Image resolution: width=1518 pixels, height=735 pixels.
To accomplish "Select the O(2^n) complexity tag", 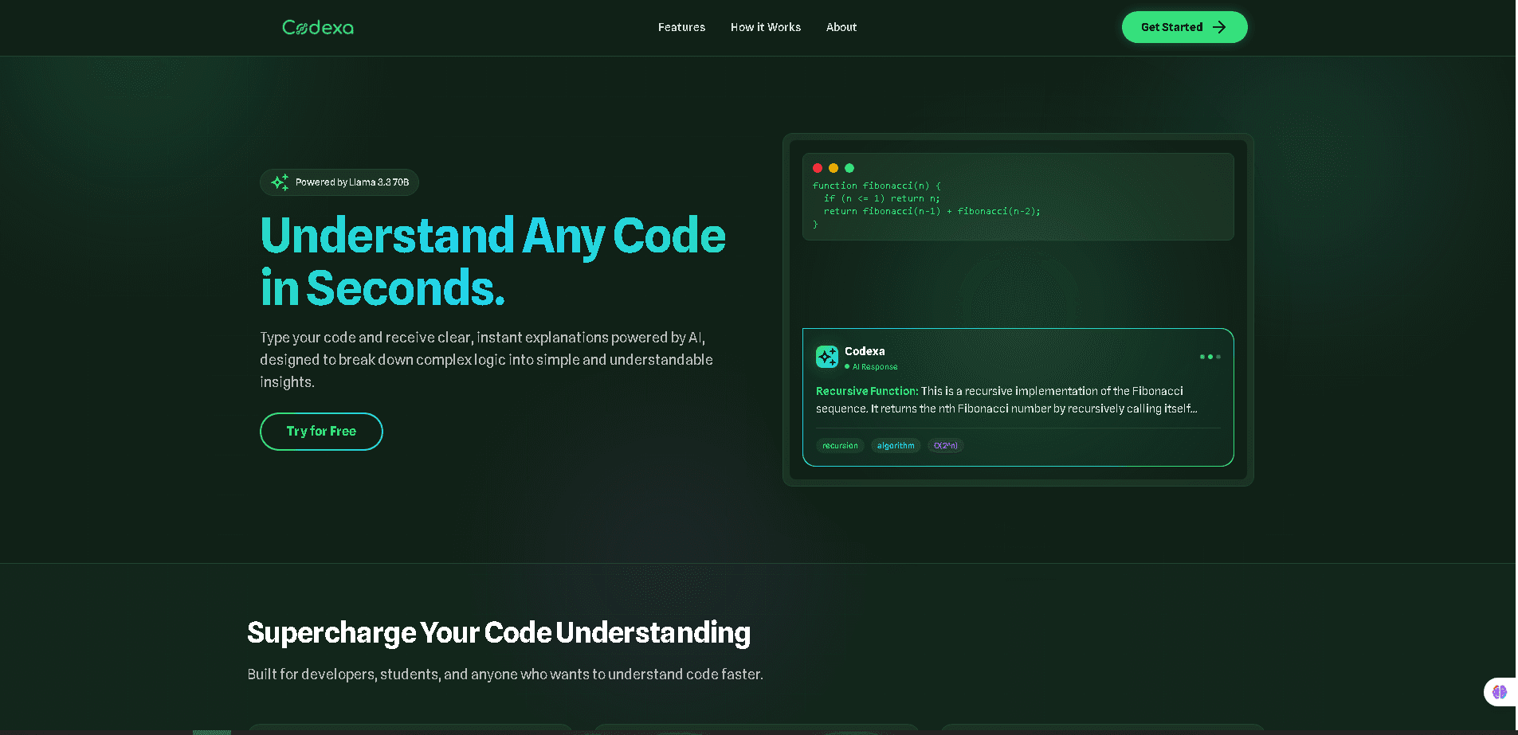I will pyautogui.click(x=946, y=446).
